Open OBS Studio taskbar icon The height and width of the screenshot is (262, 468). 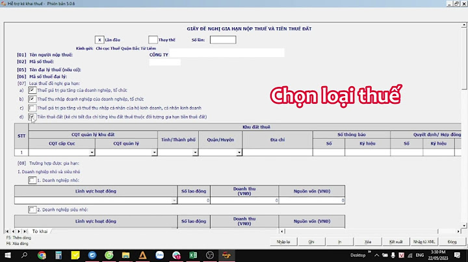click(210, 255)
